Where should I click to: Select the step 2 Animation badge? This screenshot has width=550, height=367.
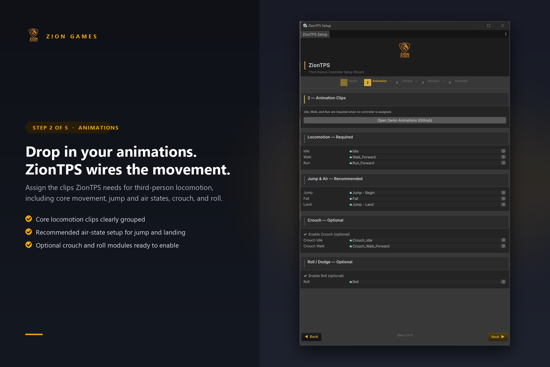(368, 82)
